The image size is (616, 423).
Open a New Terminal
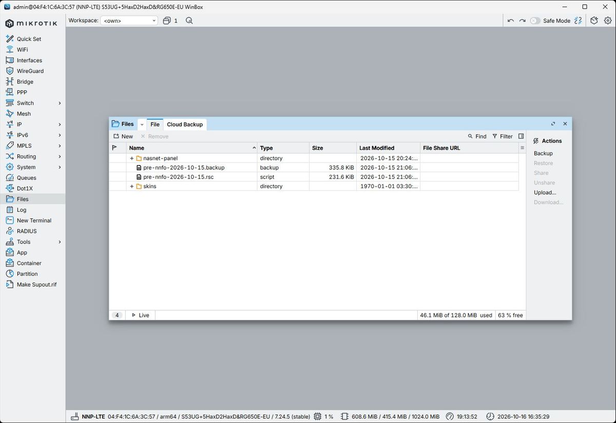(x=34, y=220)
